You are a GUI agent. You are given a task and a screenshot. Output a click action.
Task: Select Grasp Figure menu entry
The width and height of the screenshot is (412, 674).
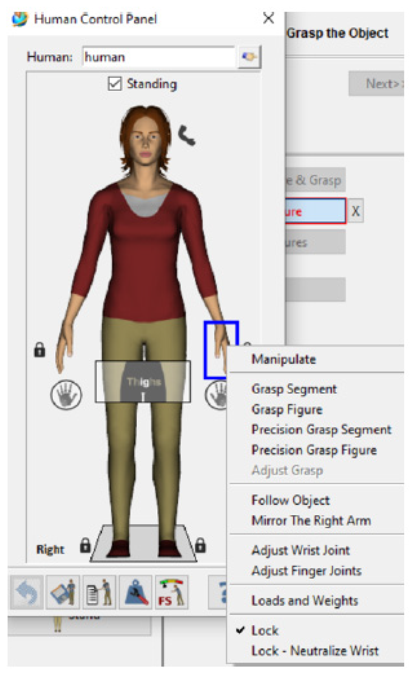coord(287,410)
